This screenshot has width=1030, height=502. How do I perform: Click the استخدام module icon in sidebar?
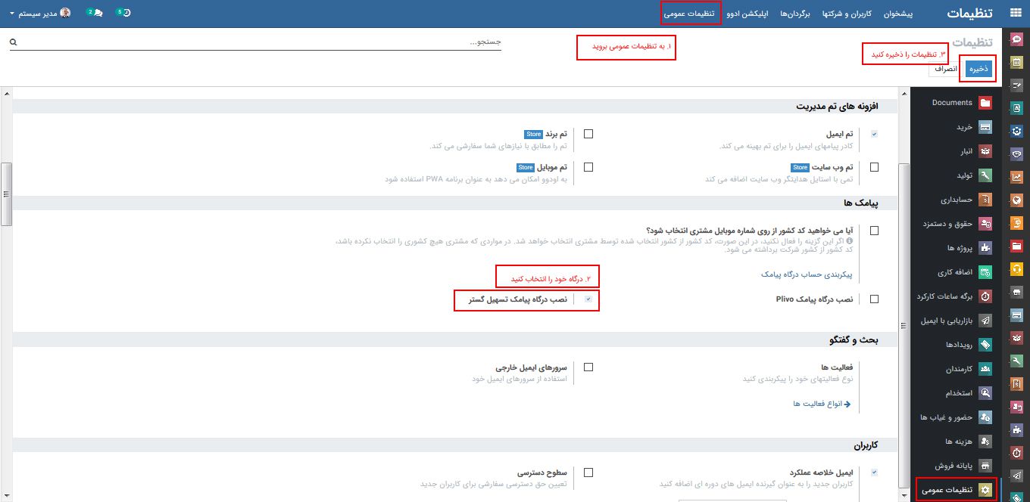pos(985,393)
